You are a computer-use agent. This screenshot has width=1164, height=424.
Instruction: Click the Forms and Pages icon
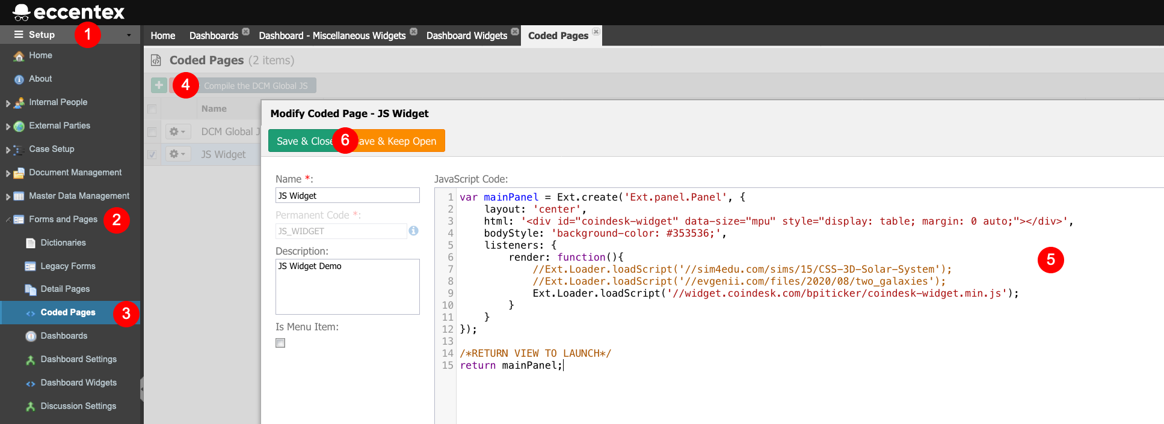(x=19, y=220)
